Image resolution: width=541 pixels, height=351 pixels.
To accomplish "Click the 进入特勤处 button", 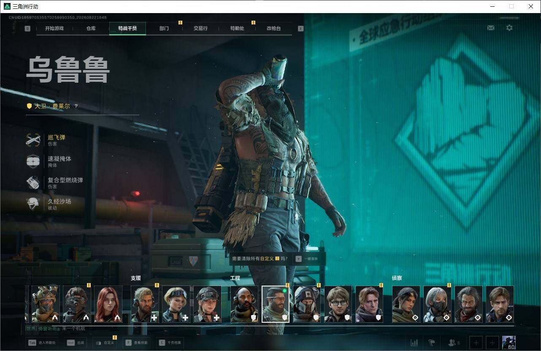I will coord(42,343).
